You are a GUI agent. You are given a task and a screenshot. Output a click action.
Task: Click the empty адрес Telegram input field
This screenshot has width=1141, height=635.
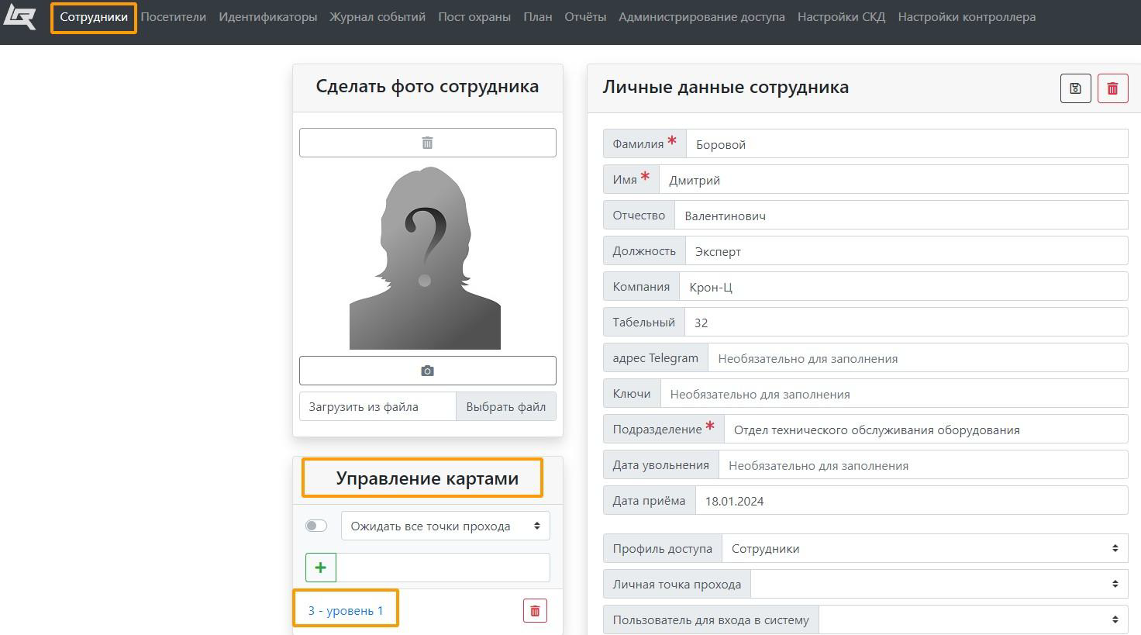click(x=917, y=358)
